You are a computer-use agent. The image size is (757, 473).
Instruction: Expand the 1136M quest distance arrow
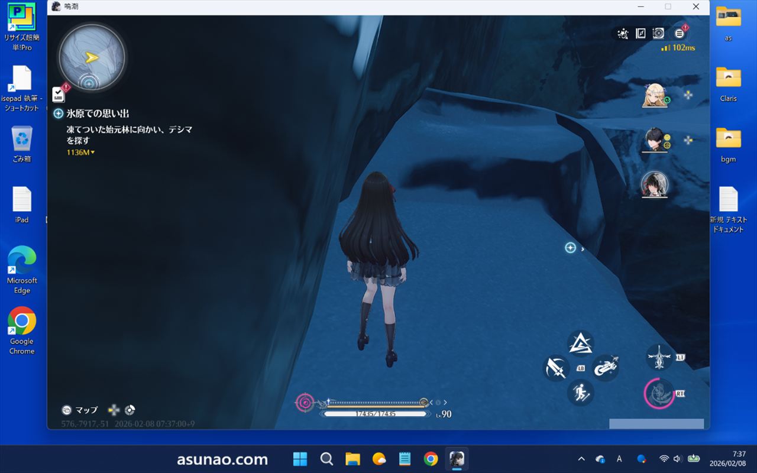click(x=93, y=153)
